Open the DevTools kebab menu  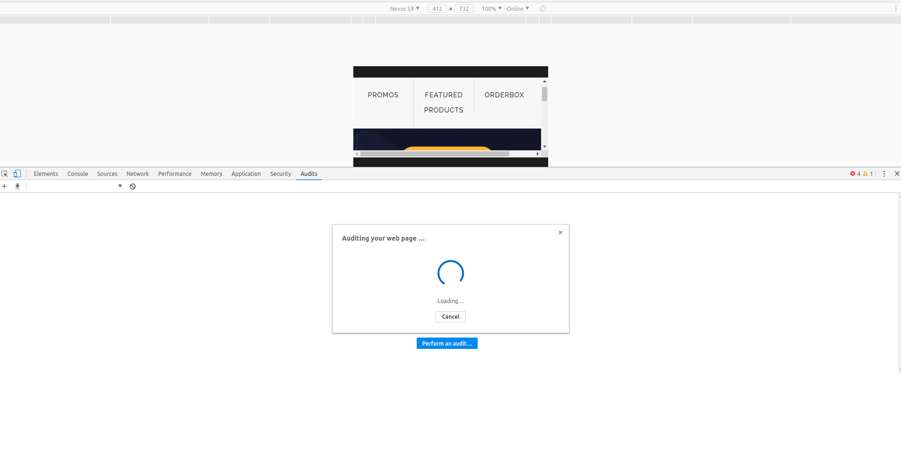click(x=884, y=174)
